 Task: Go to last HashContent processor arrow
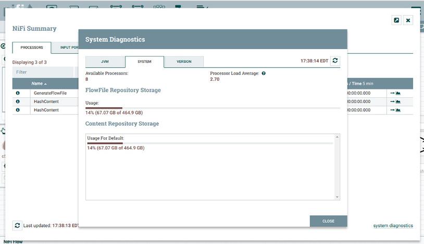coord(392,110)
